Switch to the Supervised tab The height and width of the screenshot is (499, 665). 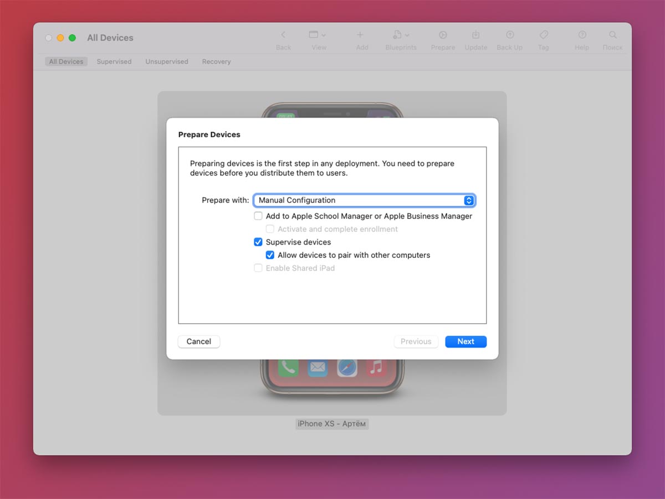114,61
